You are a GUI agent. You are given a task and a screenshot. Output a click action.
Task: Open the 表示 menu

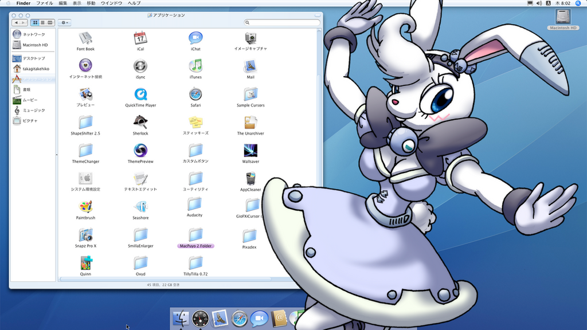tap(77, 3)
